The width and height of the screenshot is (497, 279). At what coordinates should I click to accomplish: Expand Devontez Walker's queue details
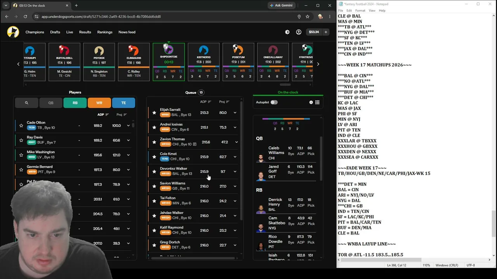(x=235, y=172)
